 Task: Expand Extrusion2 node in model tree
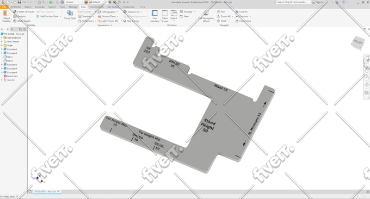(2, 53)
